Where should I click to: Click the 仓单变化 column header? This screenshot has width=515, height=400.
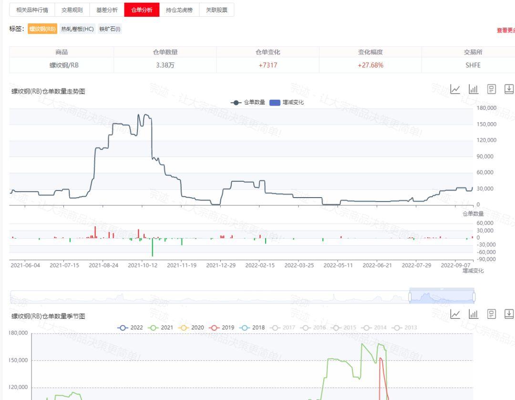click(x=268, y=52)
